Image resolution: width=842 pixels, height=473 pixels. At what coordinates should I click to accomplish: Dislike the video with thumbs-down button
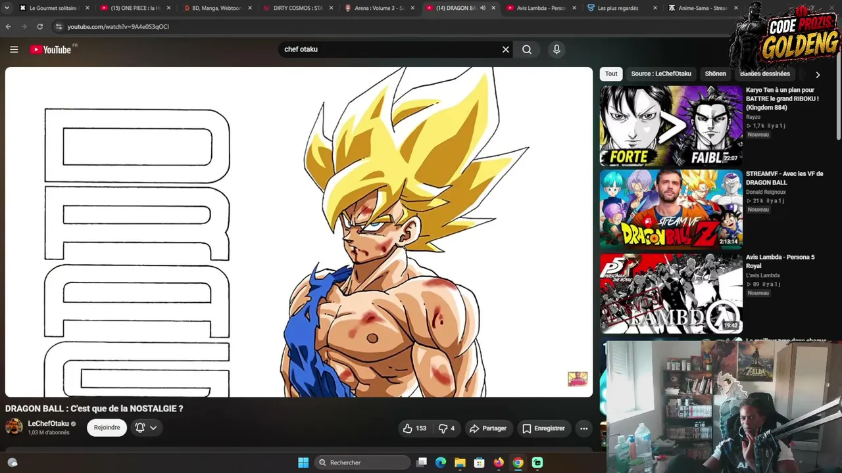(447, 428)
